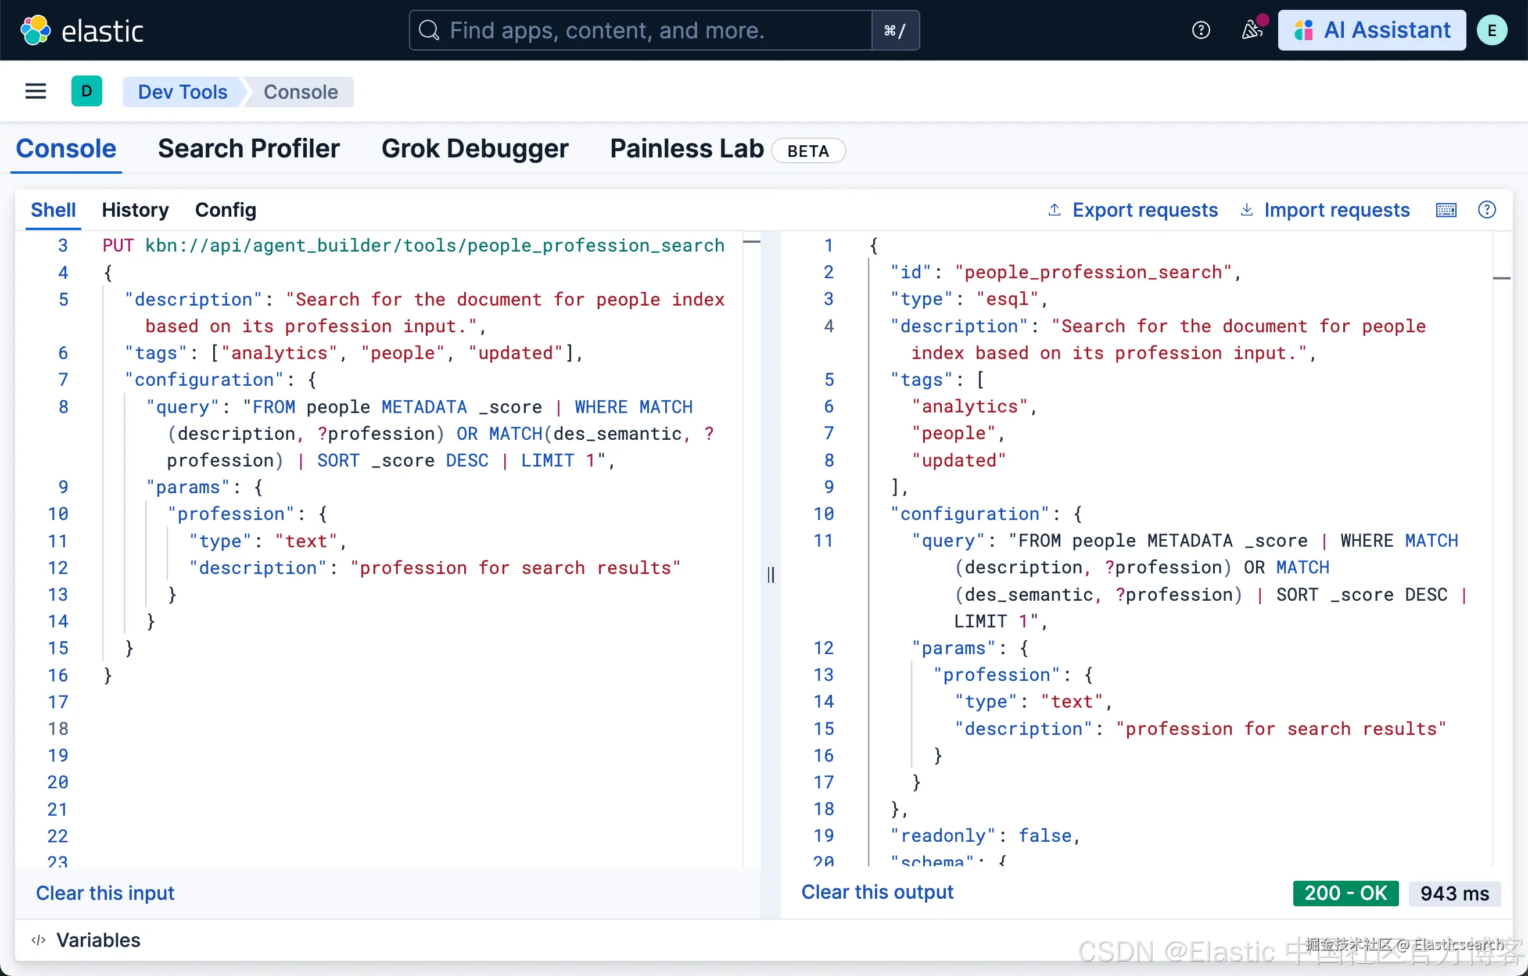Click the D space avatar
1528x976 pixels.
pyautogui.click(x=87, y=91)
